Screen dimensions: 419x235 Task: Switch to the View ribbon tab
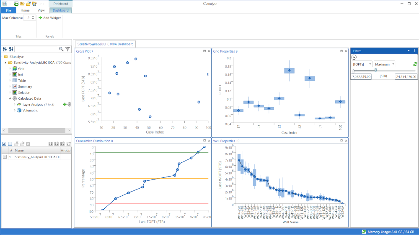41,10
